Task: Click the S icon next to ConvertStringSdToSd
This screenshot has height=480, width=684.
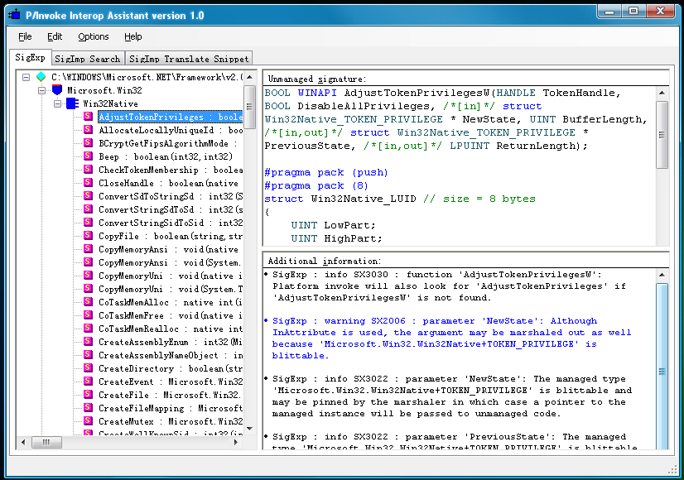Action: point(88,209)
